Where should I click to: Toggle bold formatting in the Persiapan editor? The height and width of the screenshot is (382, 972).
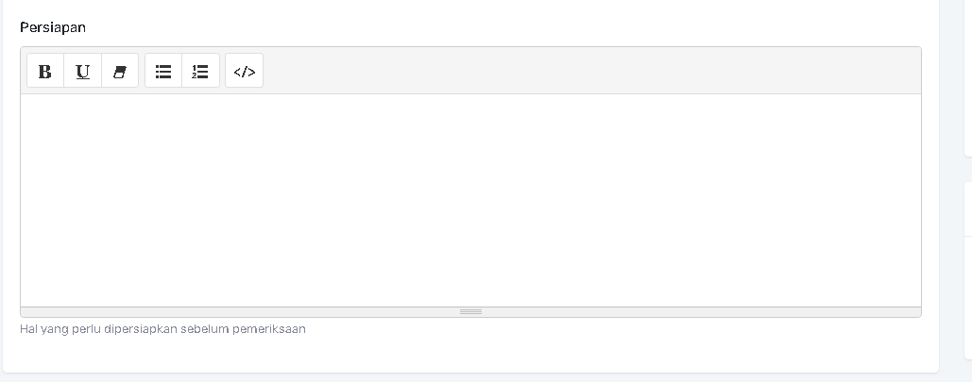[45, 71]
